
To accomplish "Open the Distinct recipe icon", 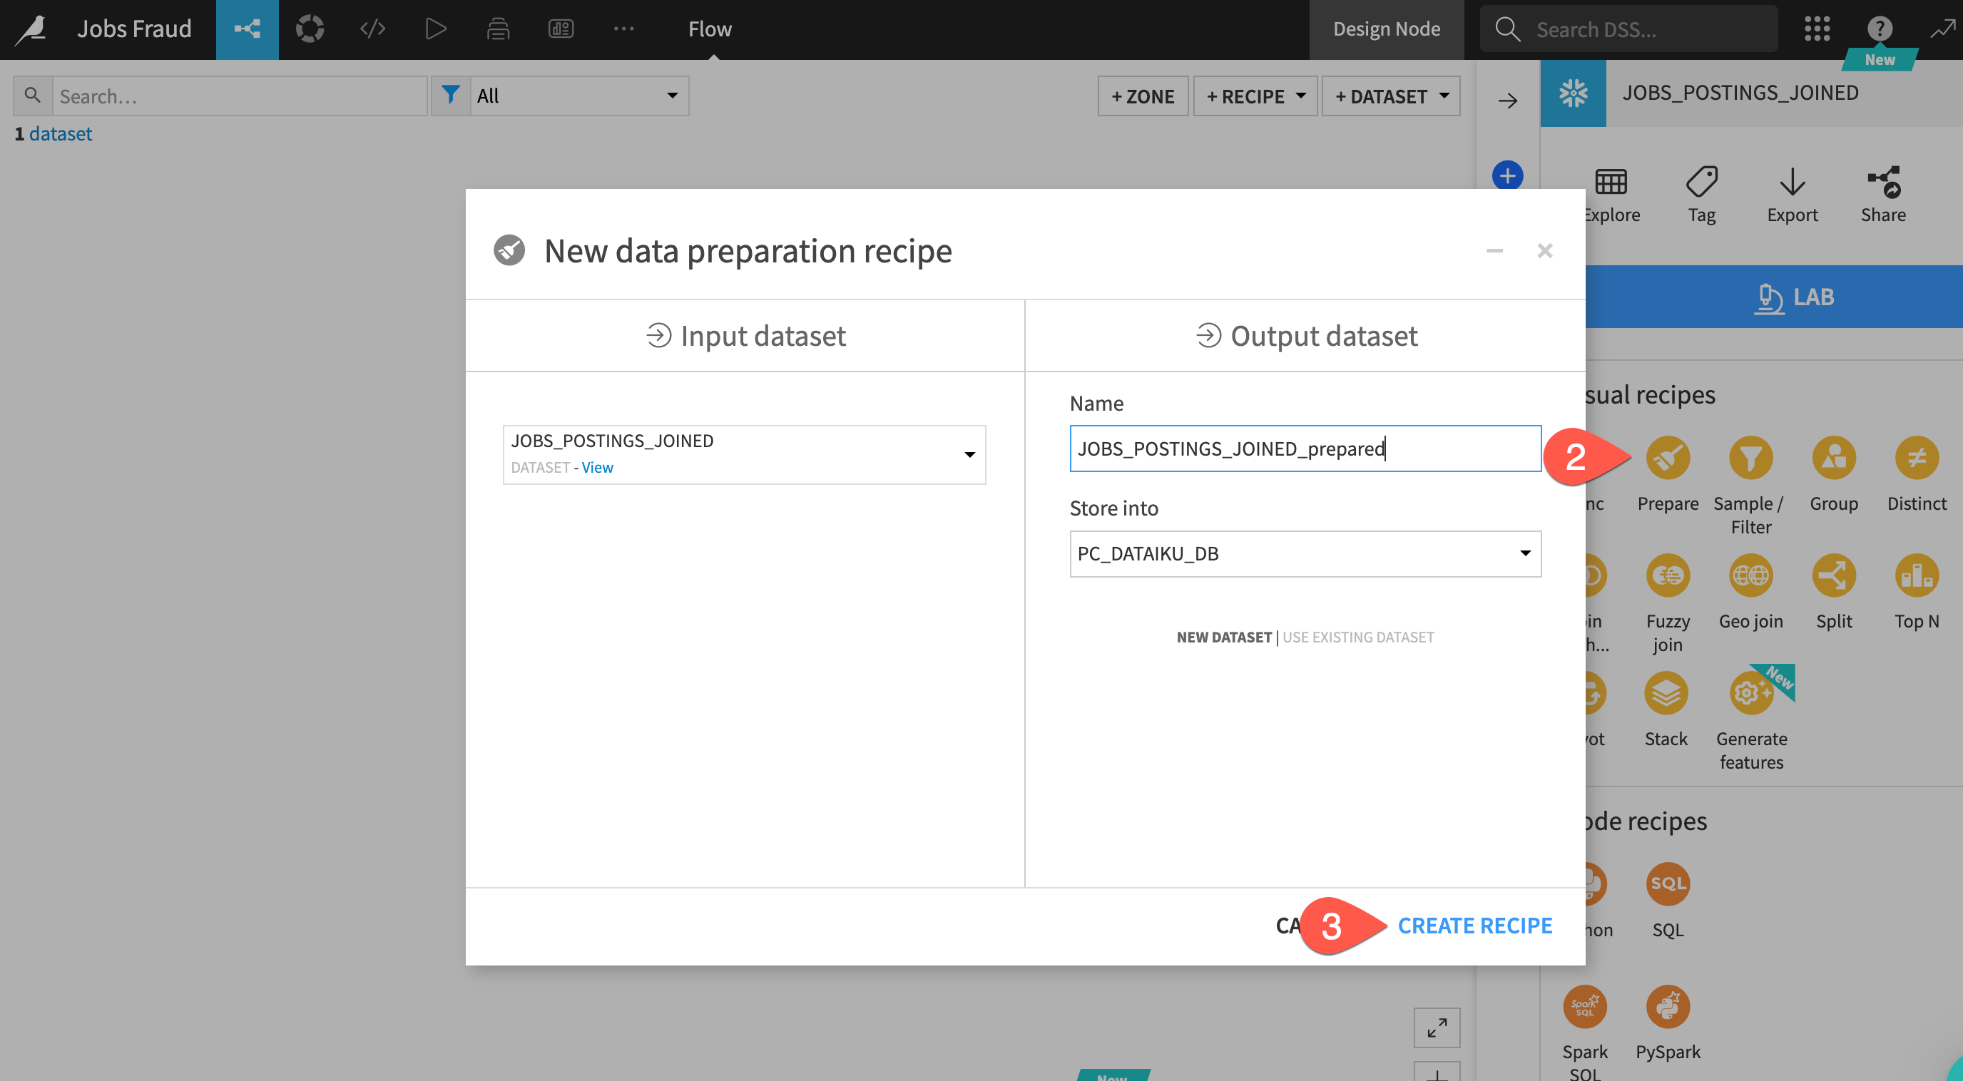I will pyautogui.click(x=1916, y=458).
